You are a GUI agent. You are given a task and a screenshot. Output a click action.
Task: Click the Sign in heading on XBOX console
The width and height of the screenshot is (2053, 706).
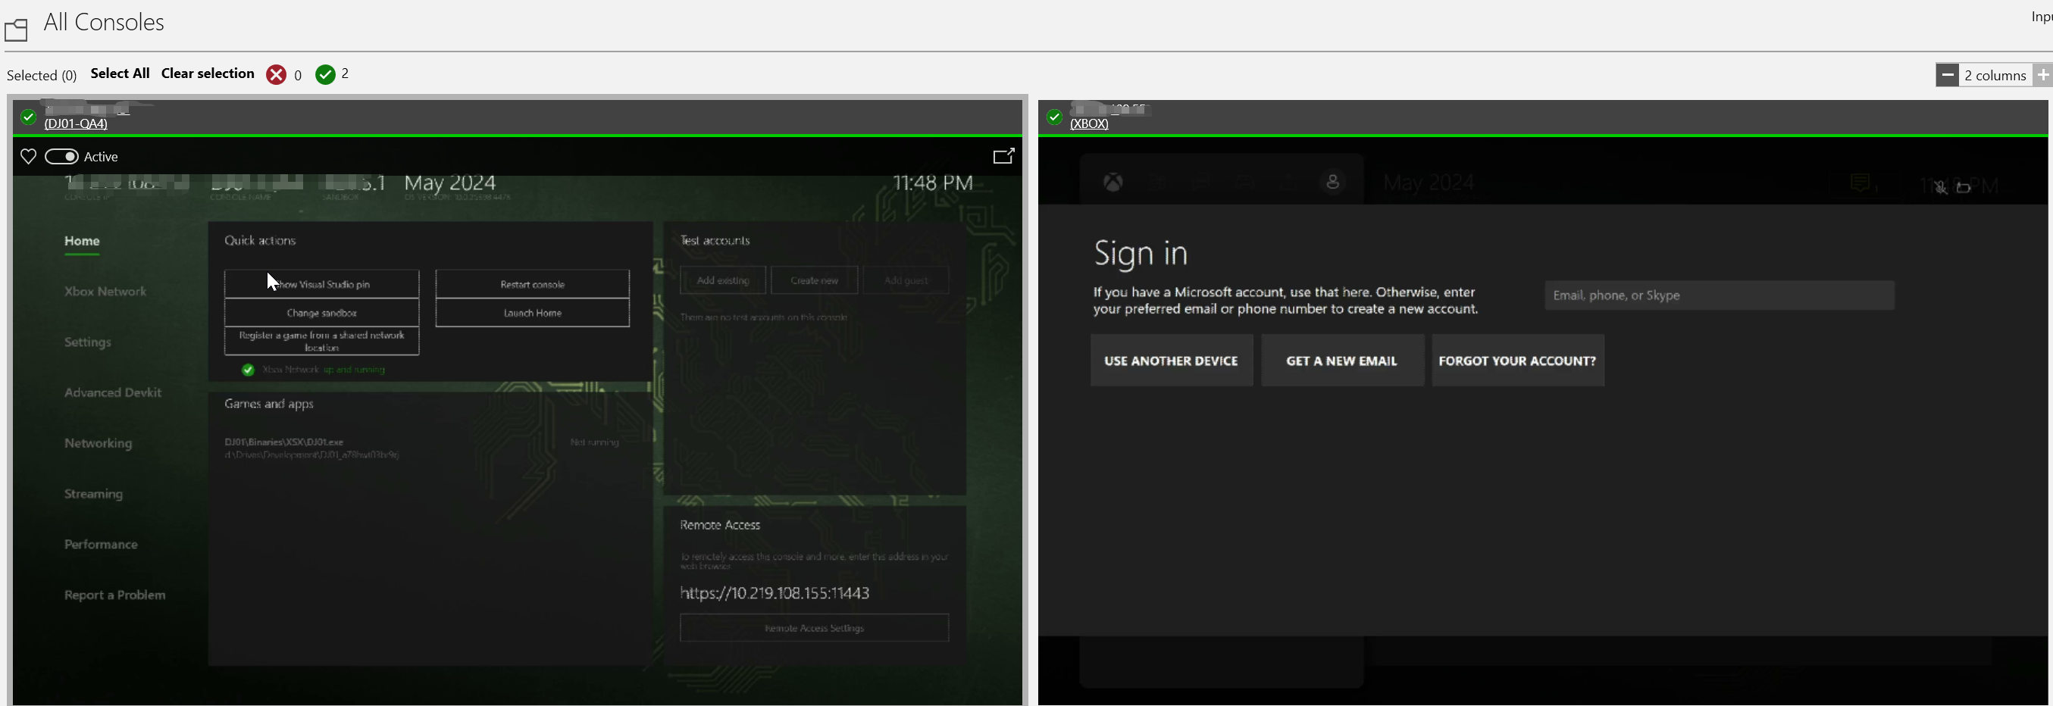point(1141,254)
